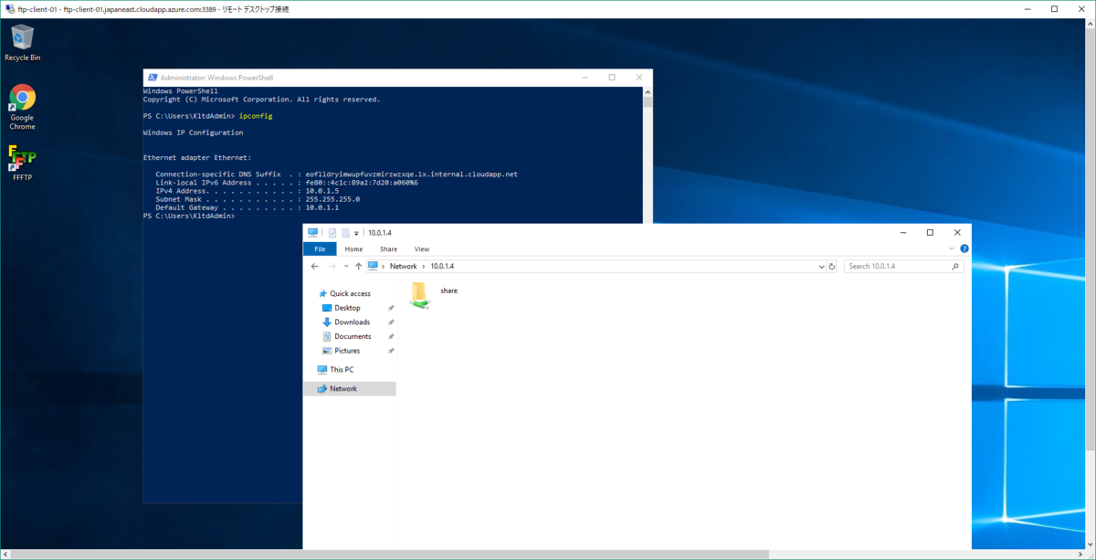Switch to the Share ribbon tab

[388, 248]
